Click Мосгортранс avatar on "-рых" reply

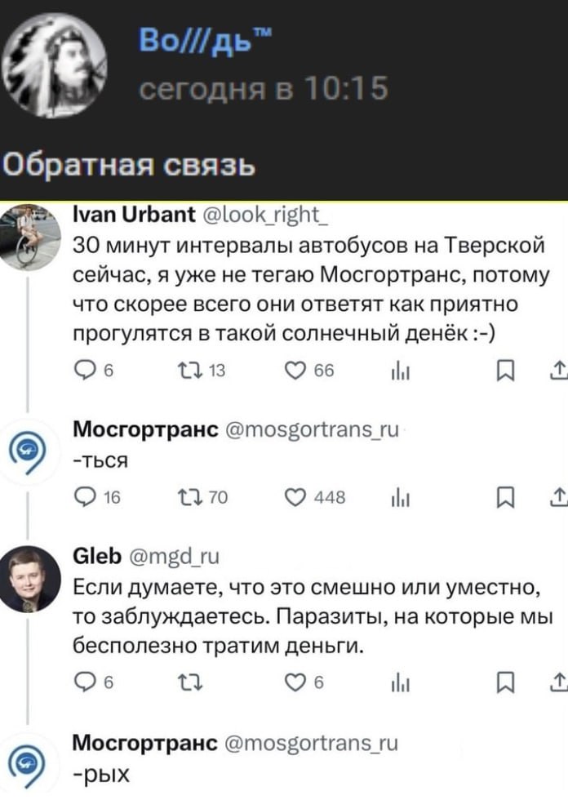(29, 763)
